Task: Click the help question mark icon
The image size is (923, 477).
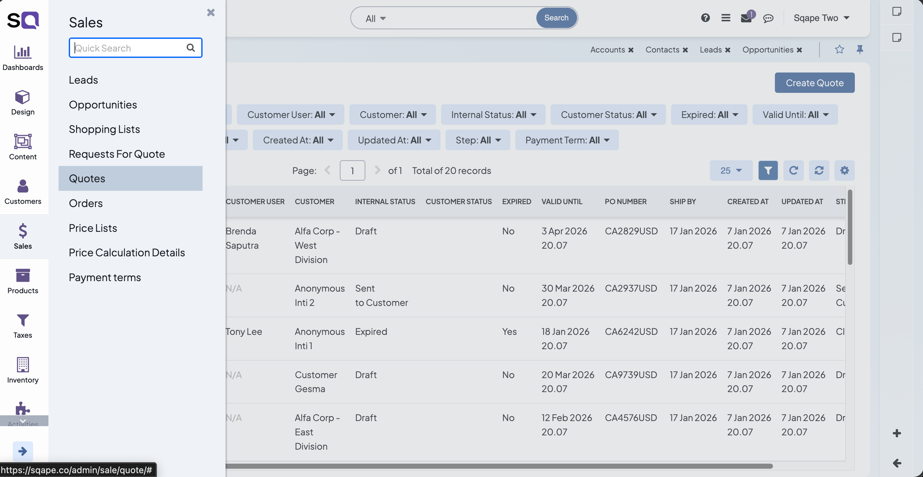Action: click(705, 18)
